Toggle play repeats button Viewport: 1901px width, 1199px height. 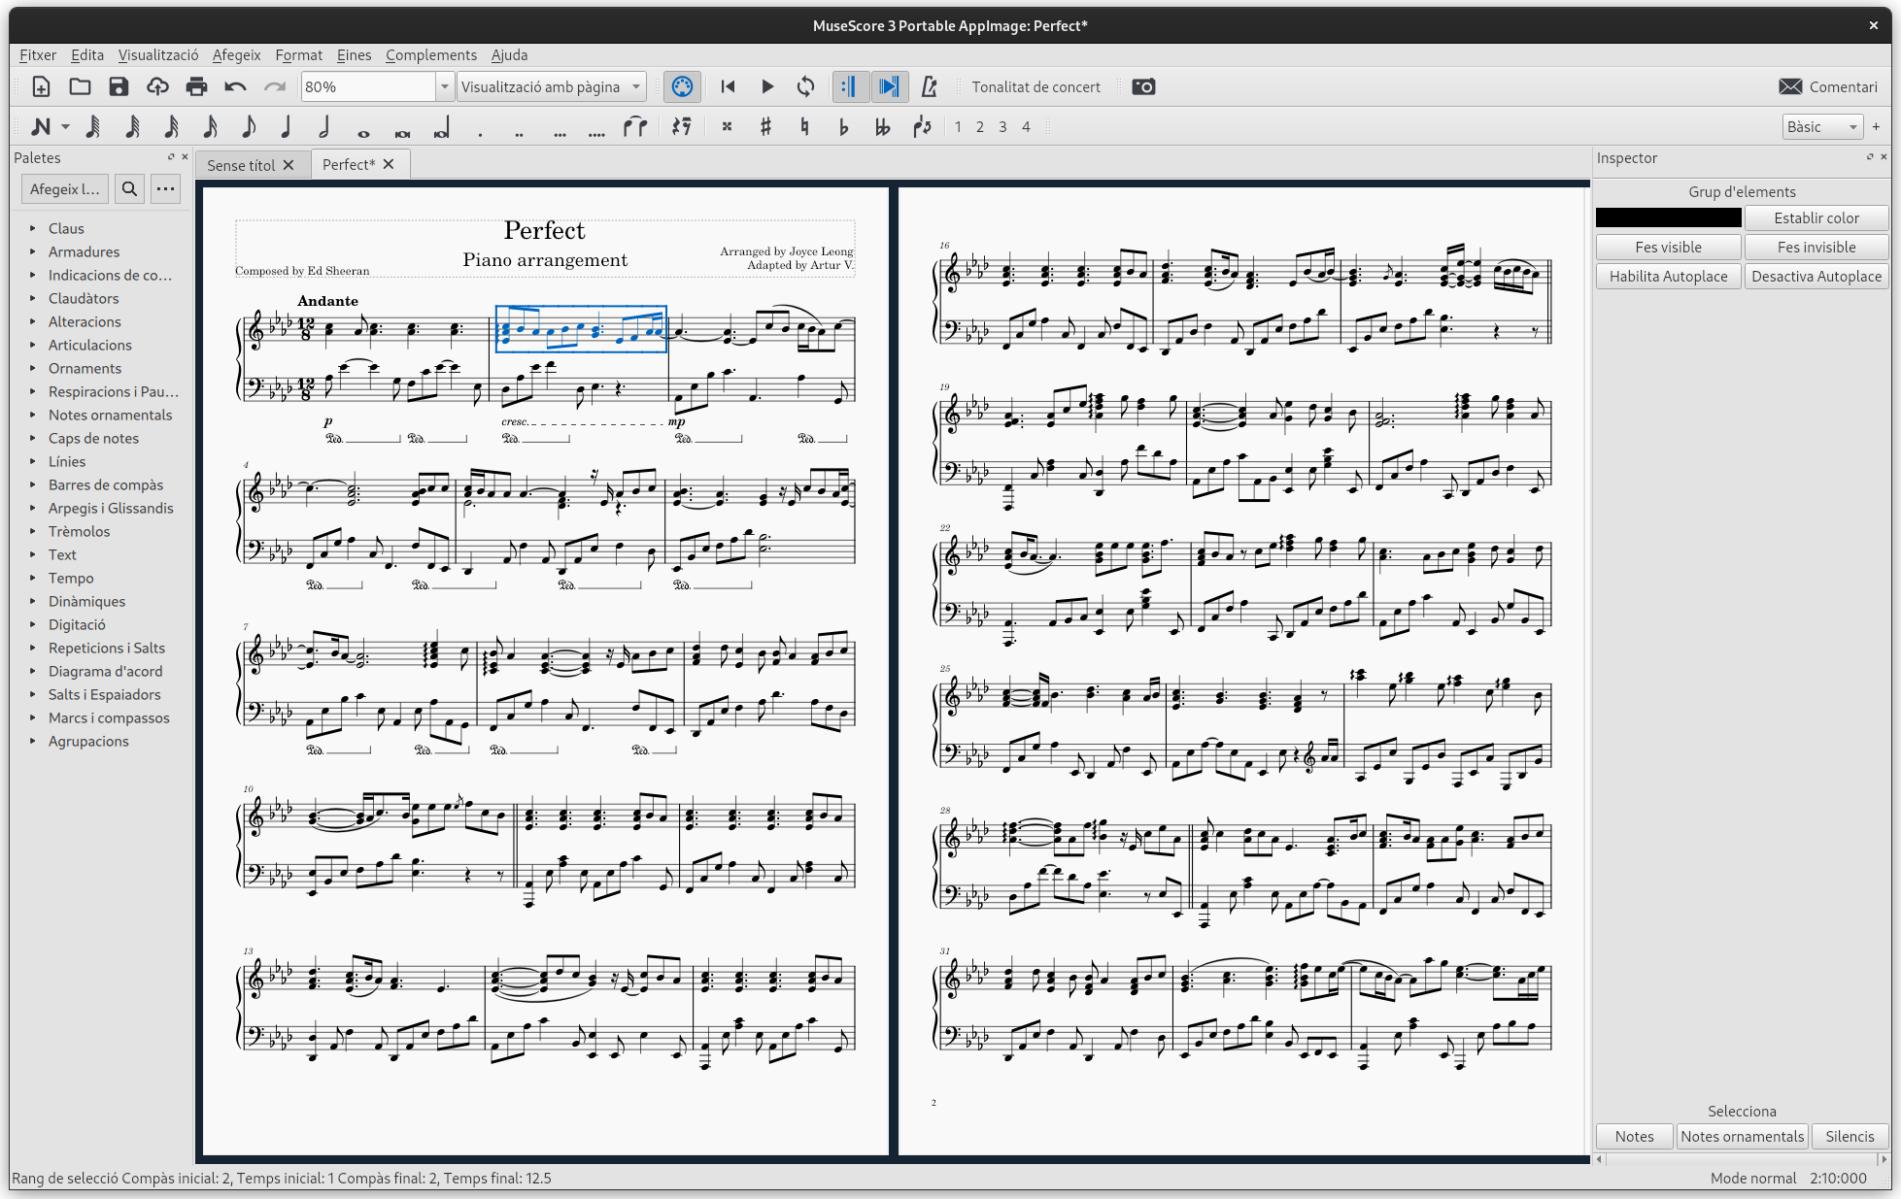click(849, 86)
